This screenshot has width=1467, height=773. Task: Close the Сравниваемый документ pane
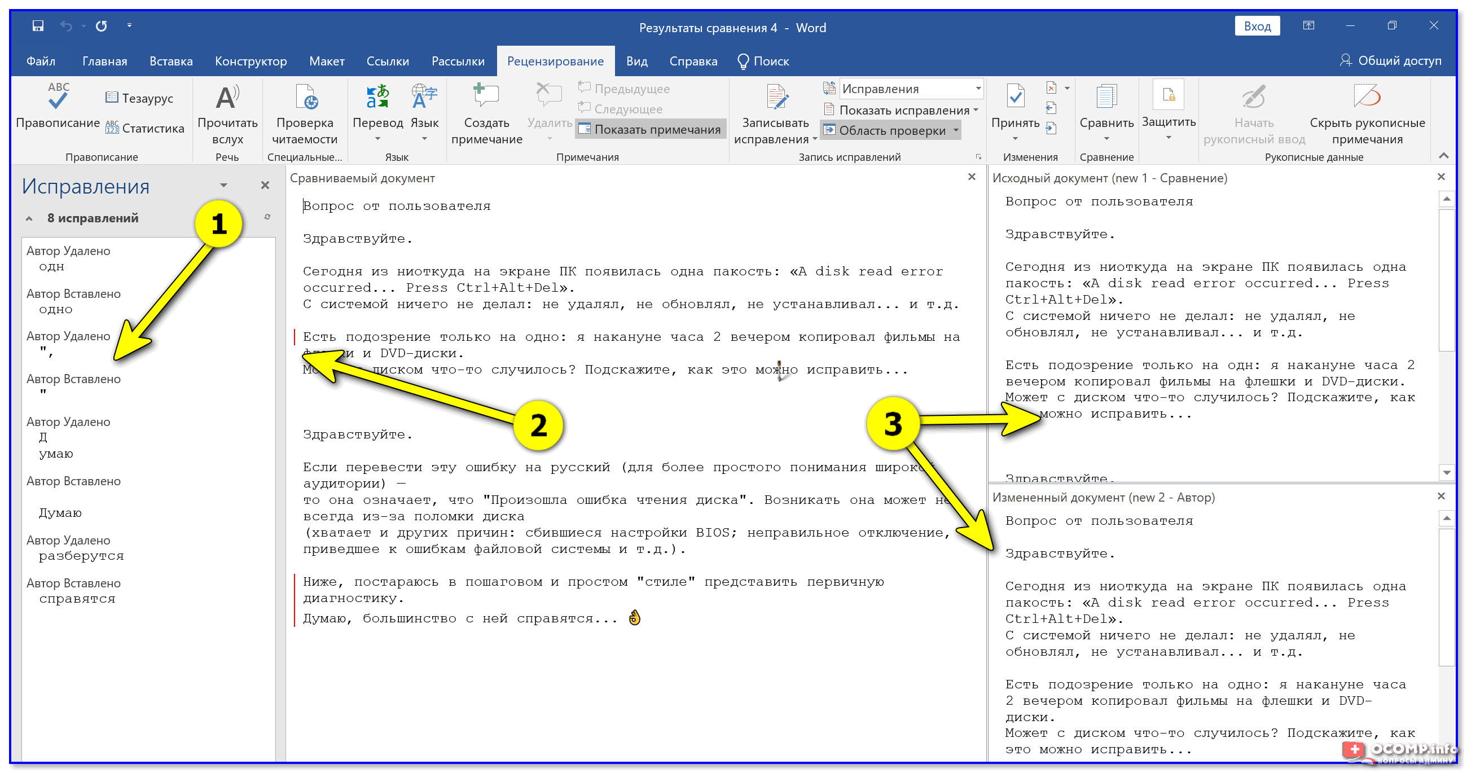coord(972,177)
